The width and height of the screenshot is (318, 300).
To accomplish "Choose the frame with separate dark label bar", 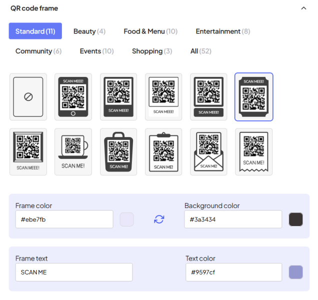I will tap(208, 97).
